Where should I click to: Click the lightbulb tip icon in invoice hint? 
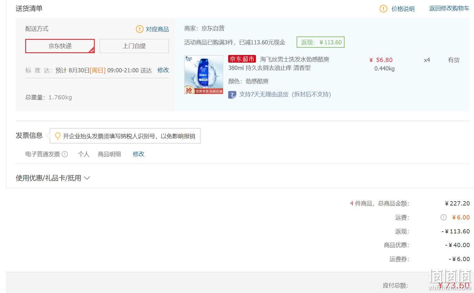[57, 136]
